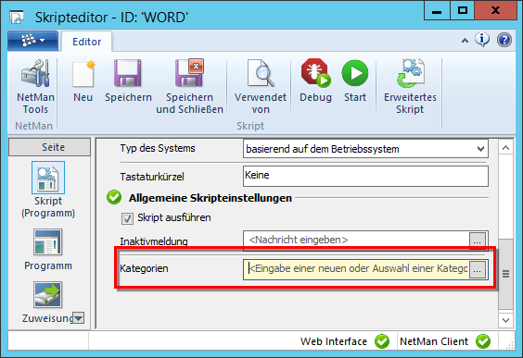Click the scrollbar down arrow
Image resolution: width=523 pixels, height=358 pixels.
coord(505,320)
